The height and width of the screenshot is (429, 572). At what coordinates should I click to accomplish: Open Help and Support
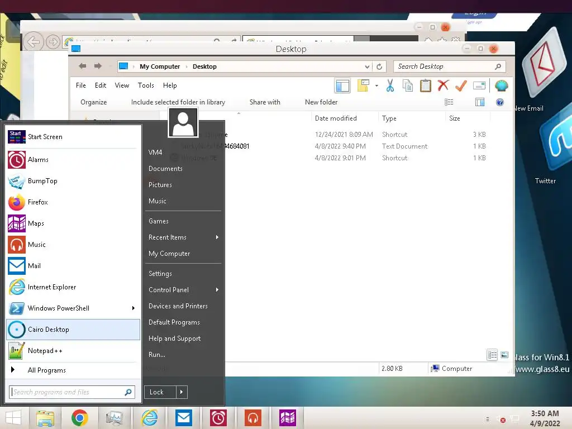click(x=174, y=339)
